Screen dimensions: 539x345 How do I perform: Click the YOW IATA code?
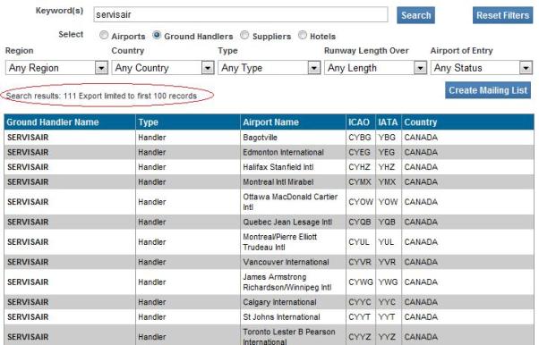(388, 202)
